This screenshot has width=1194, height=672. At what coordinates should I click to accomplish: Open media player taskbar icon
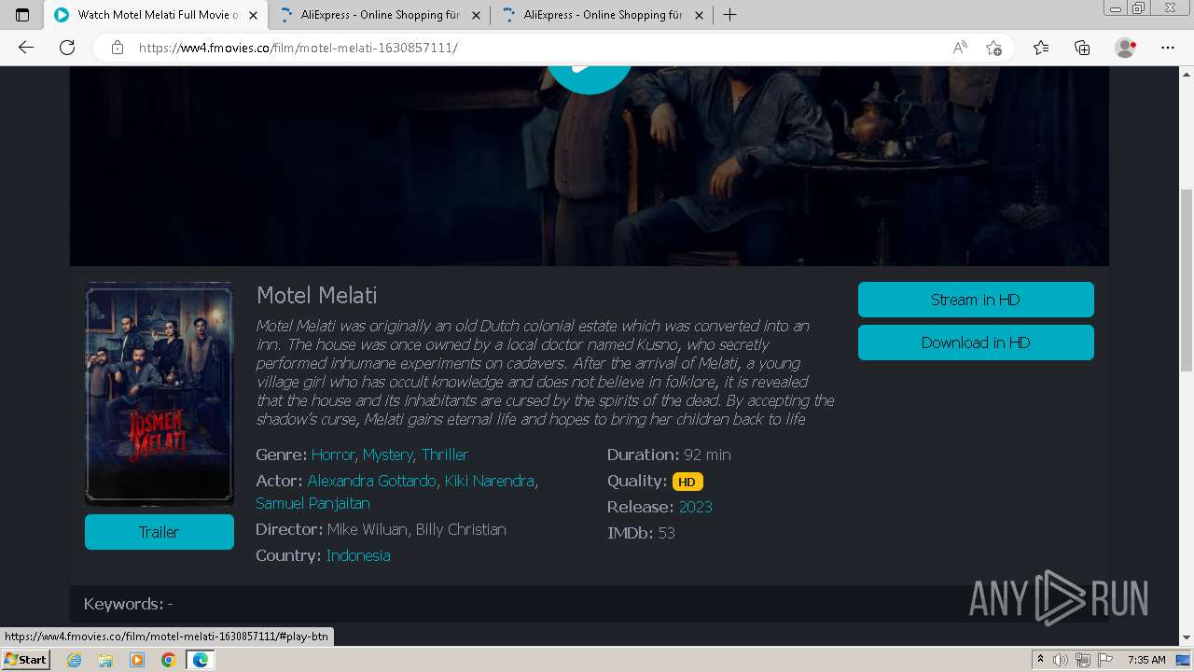137,660
